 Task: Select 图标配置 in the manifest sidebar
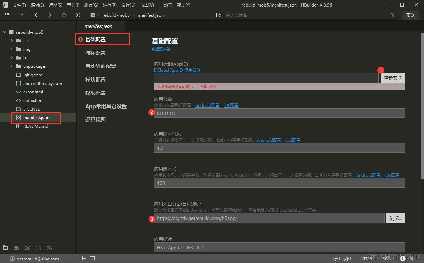[x=96, y=53]
